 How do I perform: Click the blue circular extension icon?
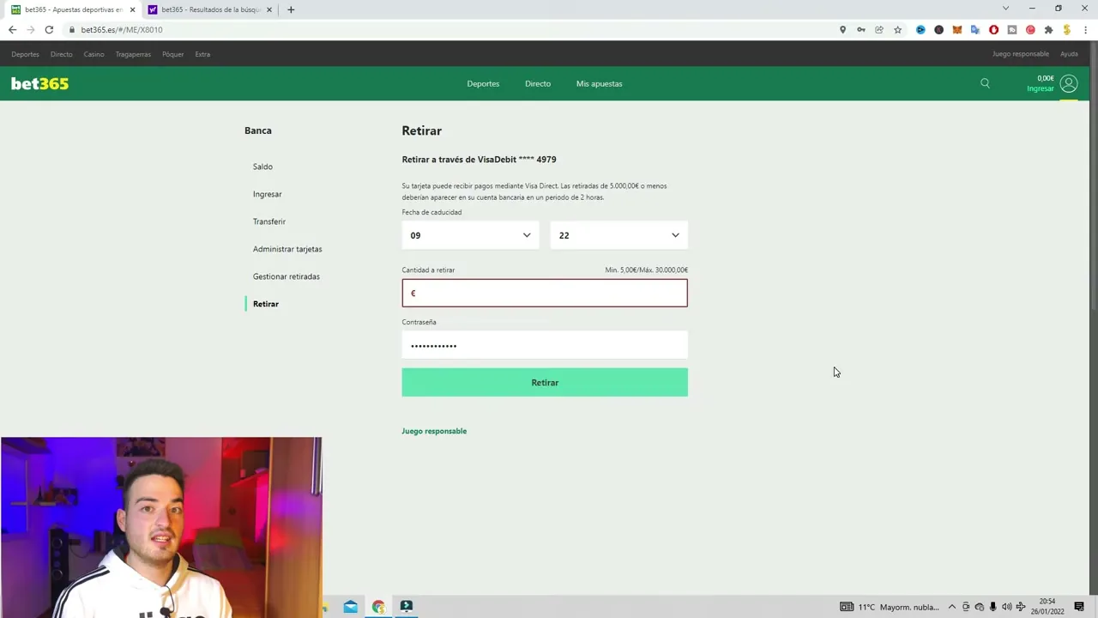920,29
